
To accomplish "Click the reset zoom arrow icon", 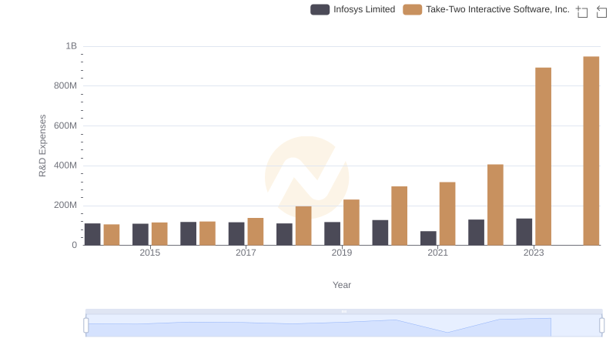I will (x=601, y=12).
